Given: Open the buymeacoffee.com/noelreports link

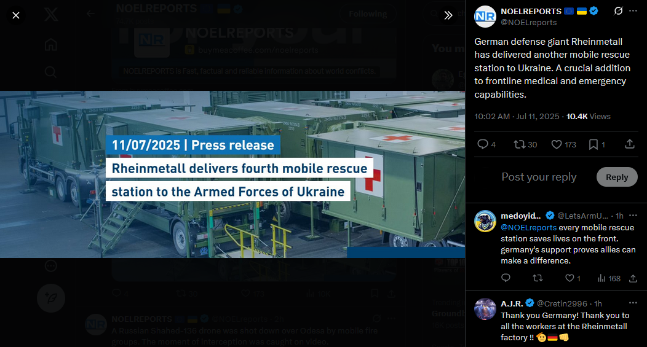Looking at the screenshot, I should [258, 50].
